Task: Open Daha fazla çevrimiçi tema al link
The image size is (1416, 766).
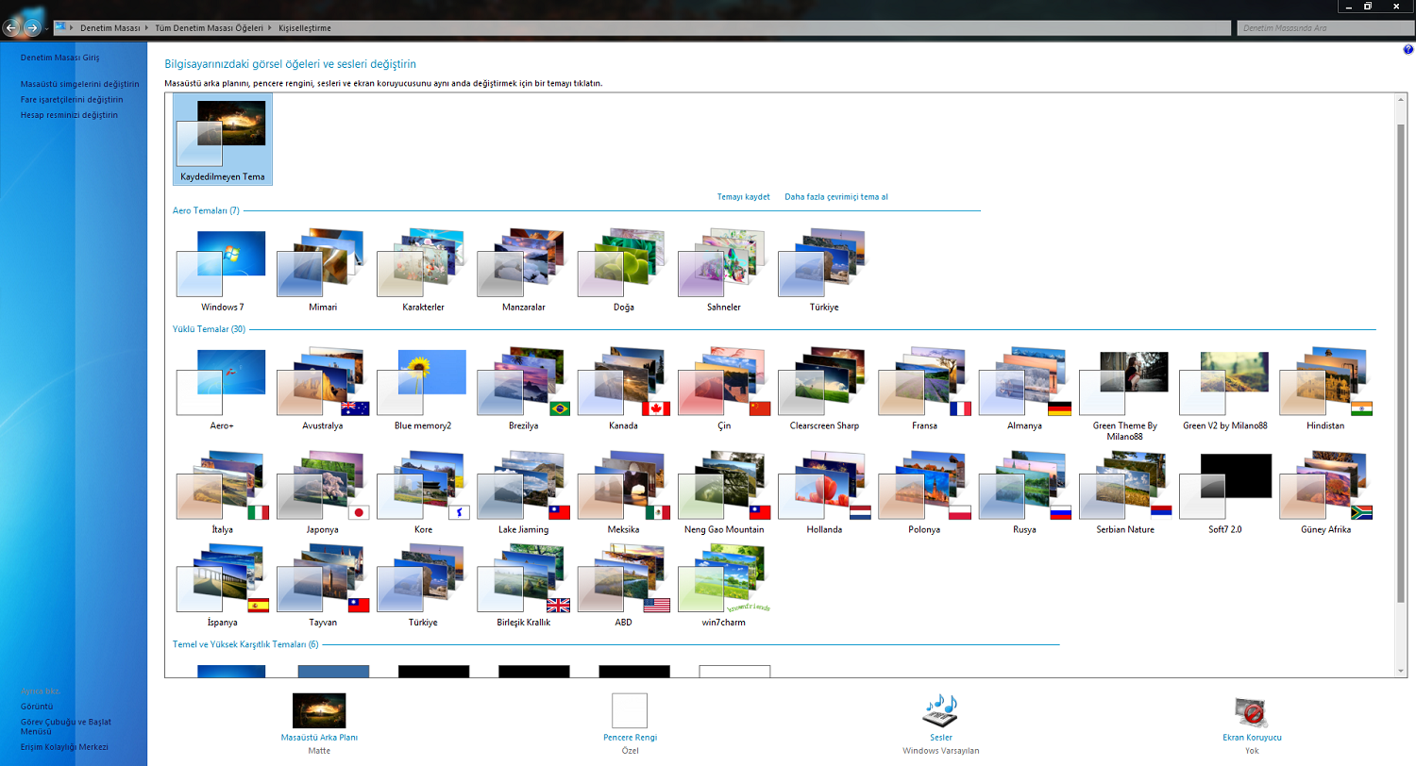Action: (x=836, y=197)
